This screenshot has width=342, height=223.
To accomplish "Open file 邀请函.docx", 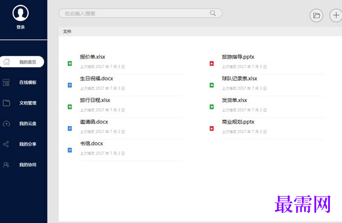I will pos(94,121).
